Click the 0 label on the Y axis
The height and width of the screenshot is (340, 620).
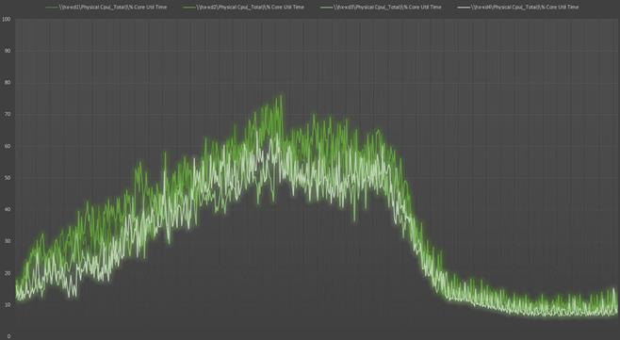(9, 336)
